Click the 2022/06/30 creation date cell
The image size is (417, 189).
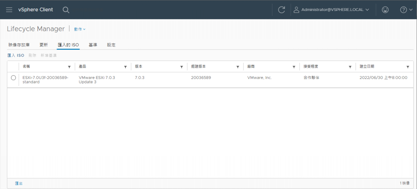click(384, 78)
